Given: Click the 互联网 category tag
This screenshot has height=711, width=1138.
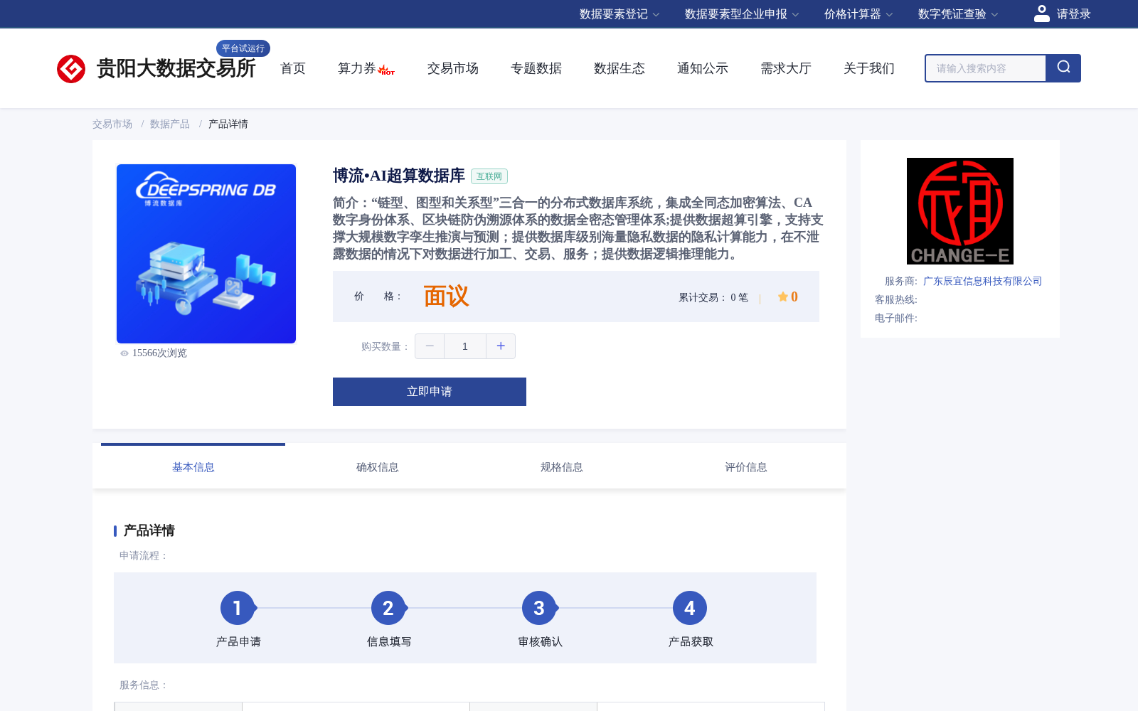Looking at the screenshot, I should point(489,176).
